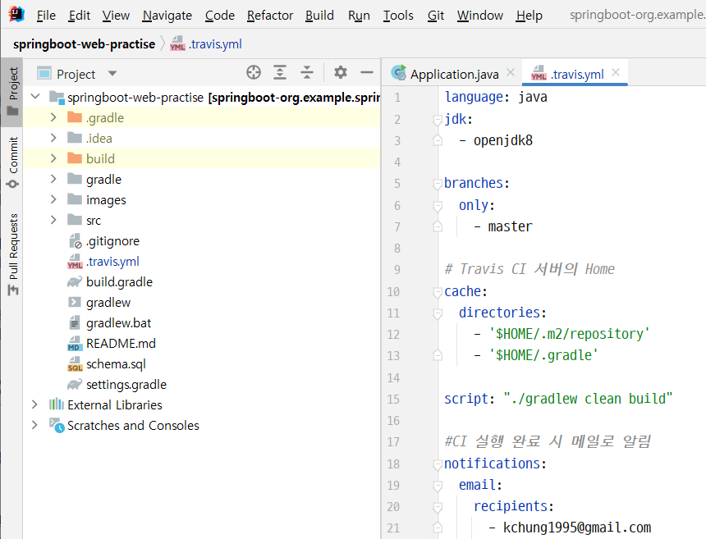Open the Project view dropdown arrow
Screen dimensions: 706x539
[112, 73]
